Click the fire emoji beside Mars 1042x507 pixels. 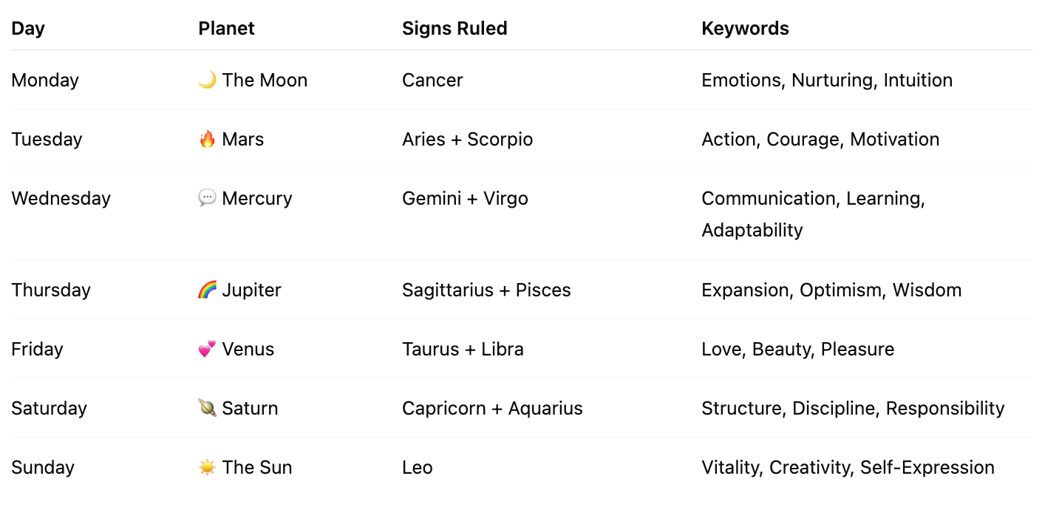[208, 139]
